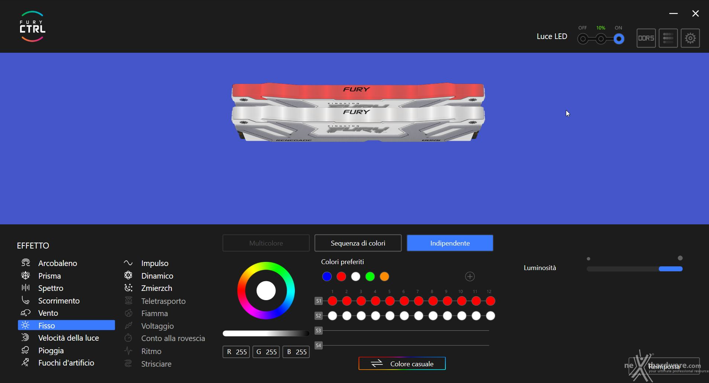Viewport: 709px width, 383px height.
Task: Select LED 12 on the S1 row
Action: (490, 301)
